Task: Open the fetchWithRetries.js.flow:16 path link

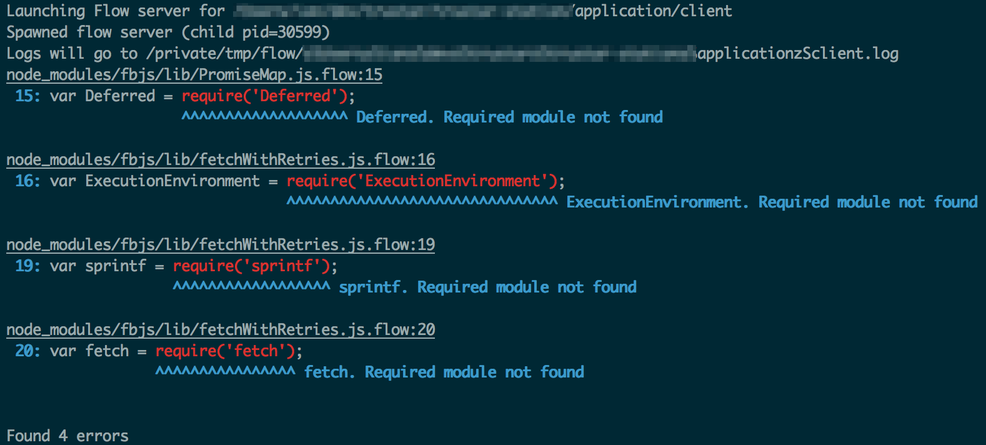Action: (x=221, y=160)
